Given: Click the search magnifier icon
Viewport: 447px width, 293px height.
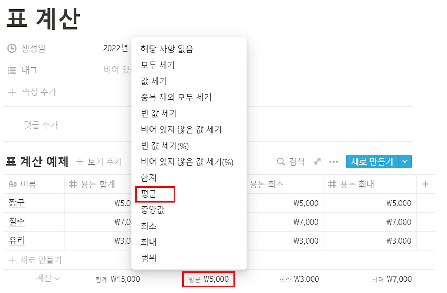Looking at the screenshot, I should (x=281, y=161).
